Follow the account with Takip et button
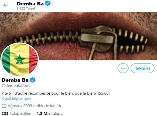 coord(143,68)
